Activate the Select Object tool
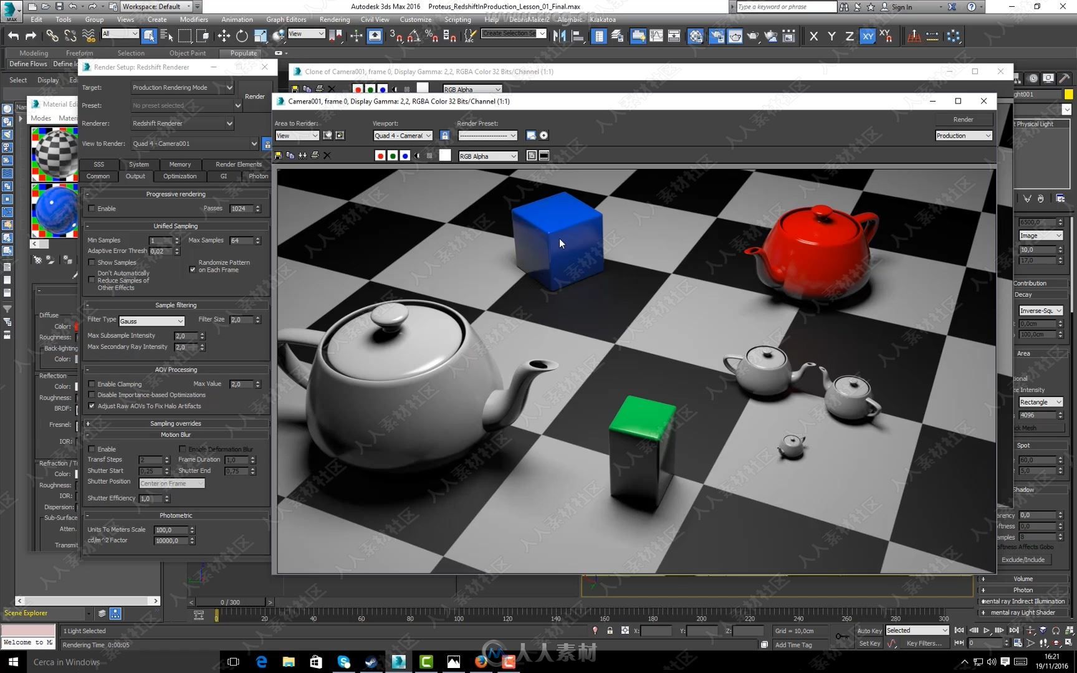The image size is (1077, 673). (149, 36)
